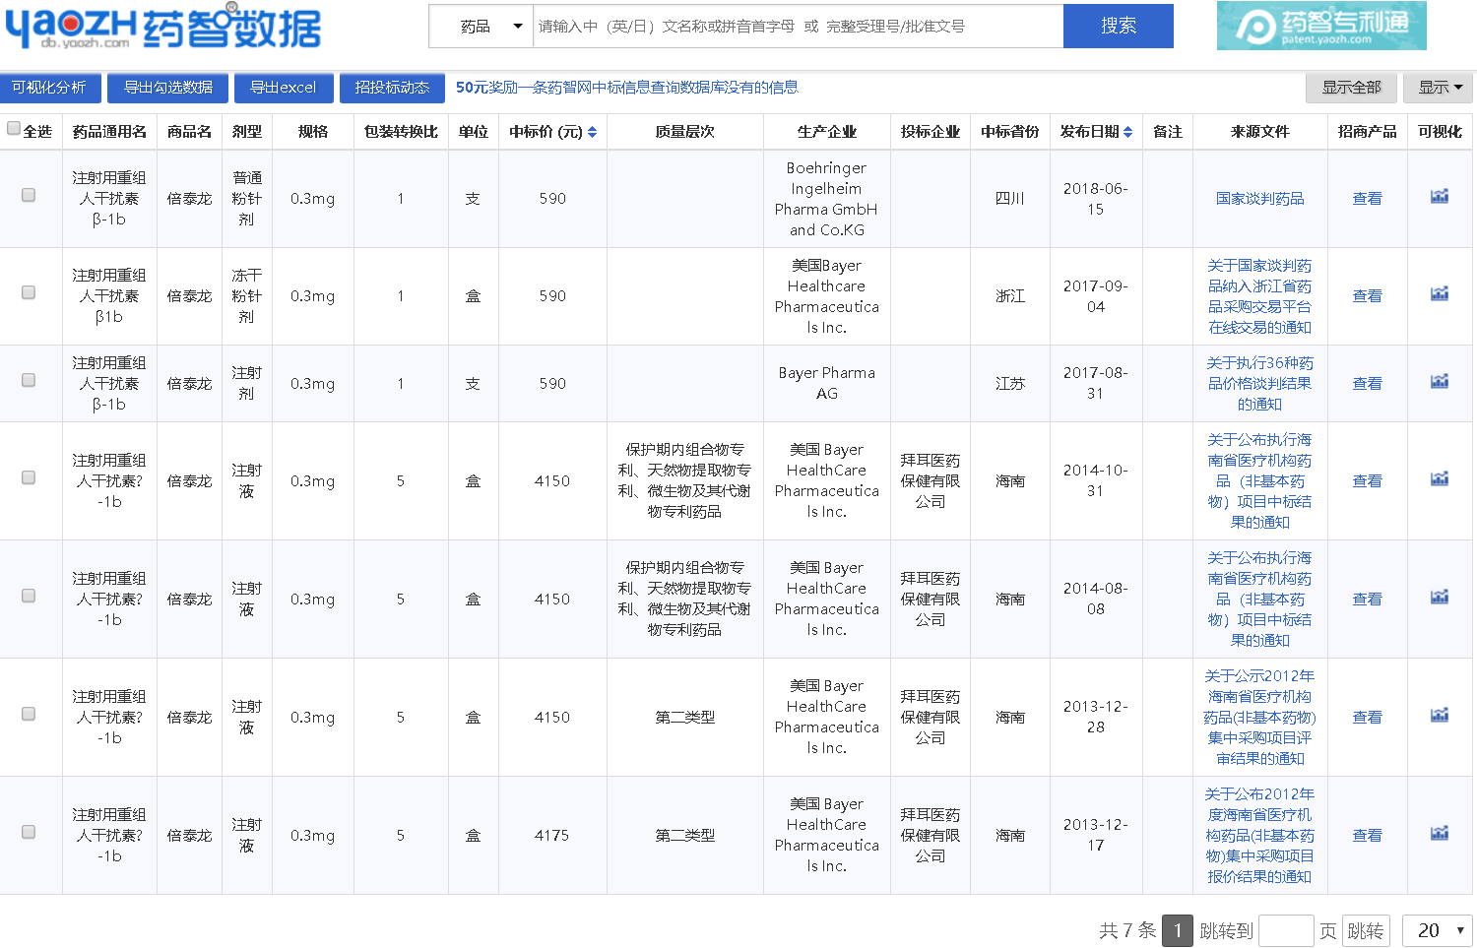Screen dimensions: 1477x948
Task: Check the 2013-12-17 海南 row checkbox
Action: pyautogui.click(x=29, y=832)
